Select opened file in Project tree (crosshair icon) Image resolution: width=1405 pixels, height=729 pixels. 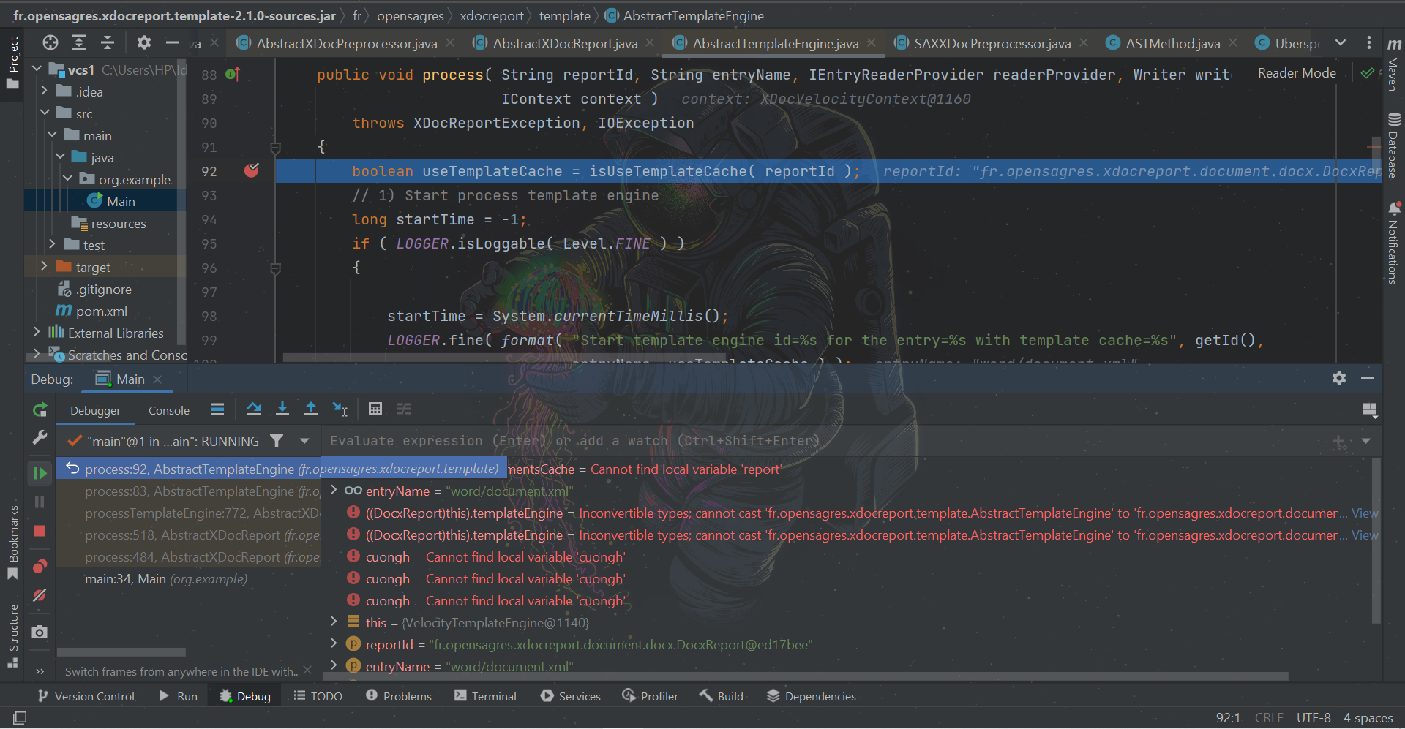coord(50,43)
